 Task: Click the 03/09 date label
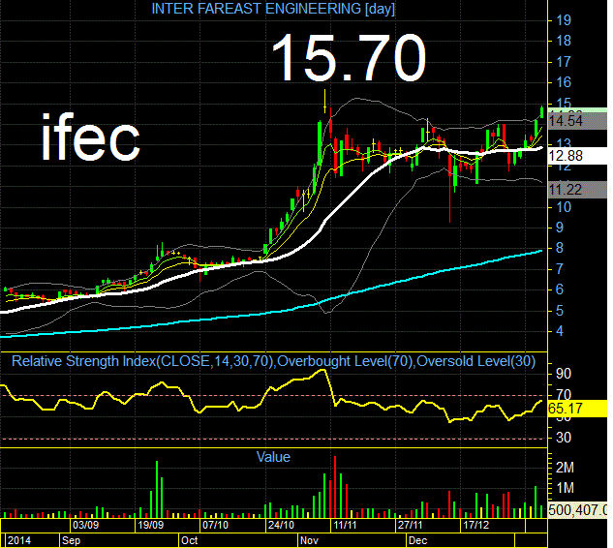pyautogui.click(x=85, y=525)
